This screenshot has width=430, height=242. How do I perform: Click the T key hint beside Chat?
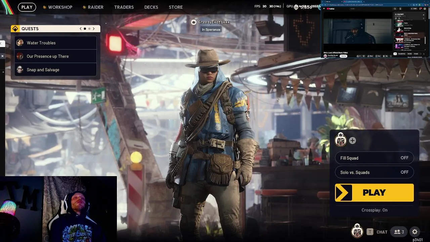370,232
